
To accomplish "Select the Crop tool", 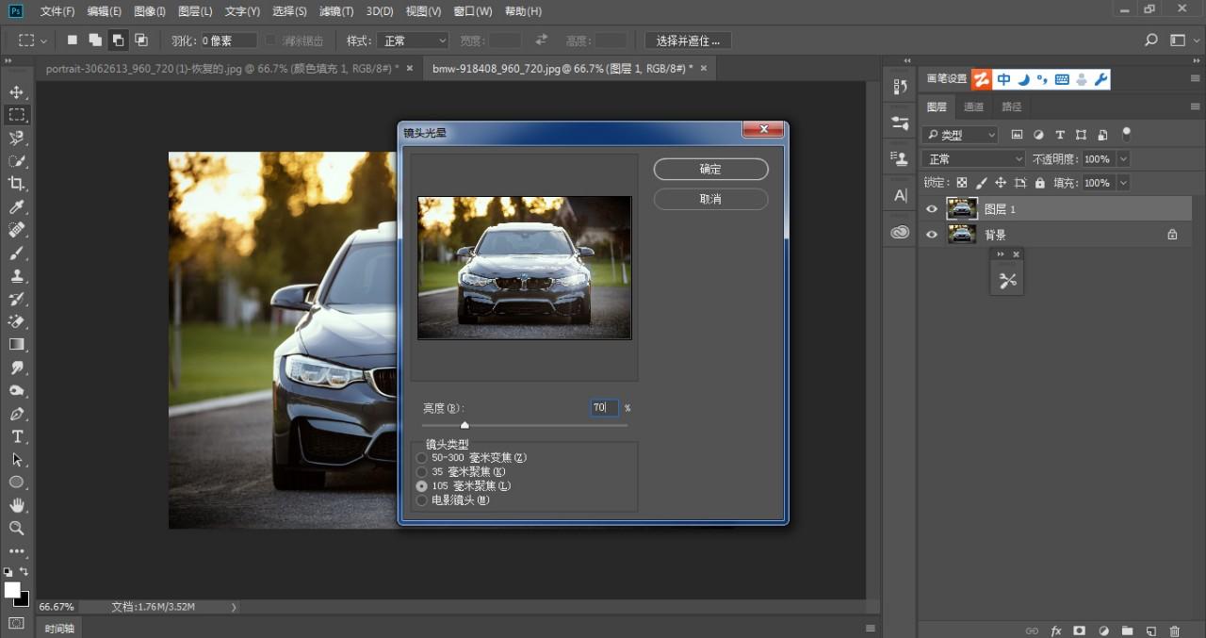I will 16,184.
